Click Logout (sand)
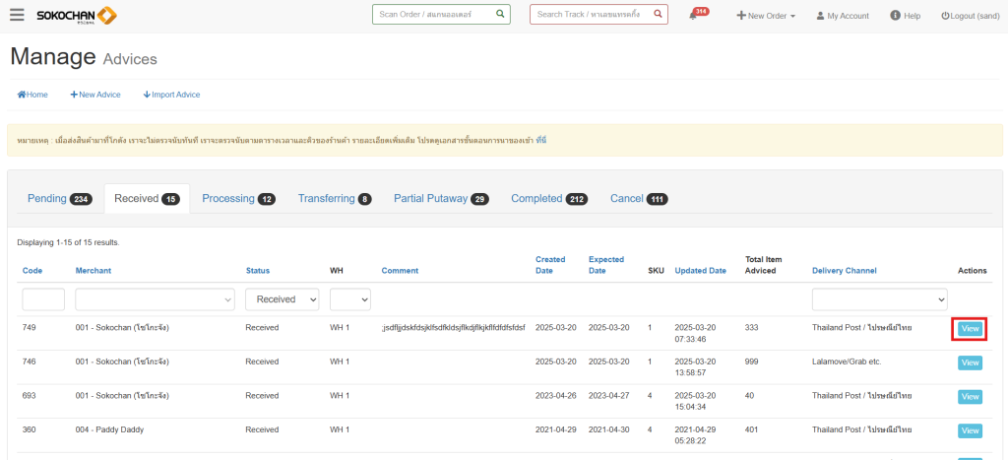This screenshot has height=460, width=1008. pos(970,16)
